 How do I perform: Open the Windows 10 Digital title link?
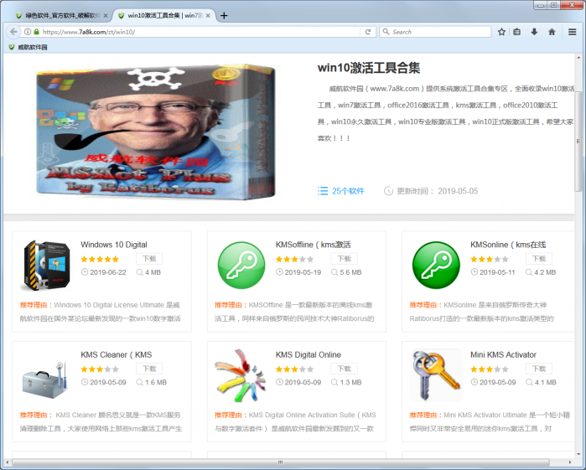tap(114, 245)
